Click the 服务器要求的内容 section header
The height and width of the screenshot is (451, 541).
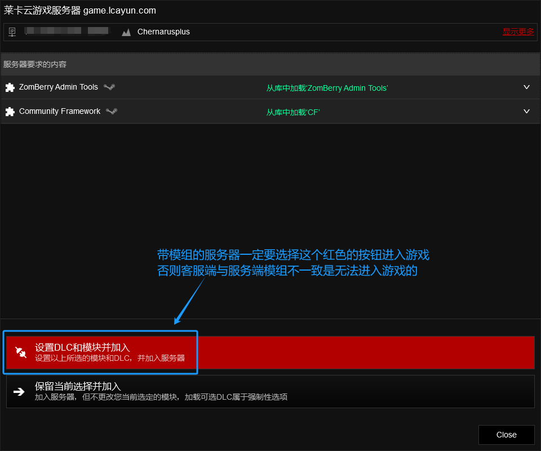[x=35, y=64]
